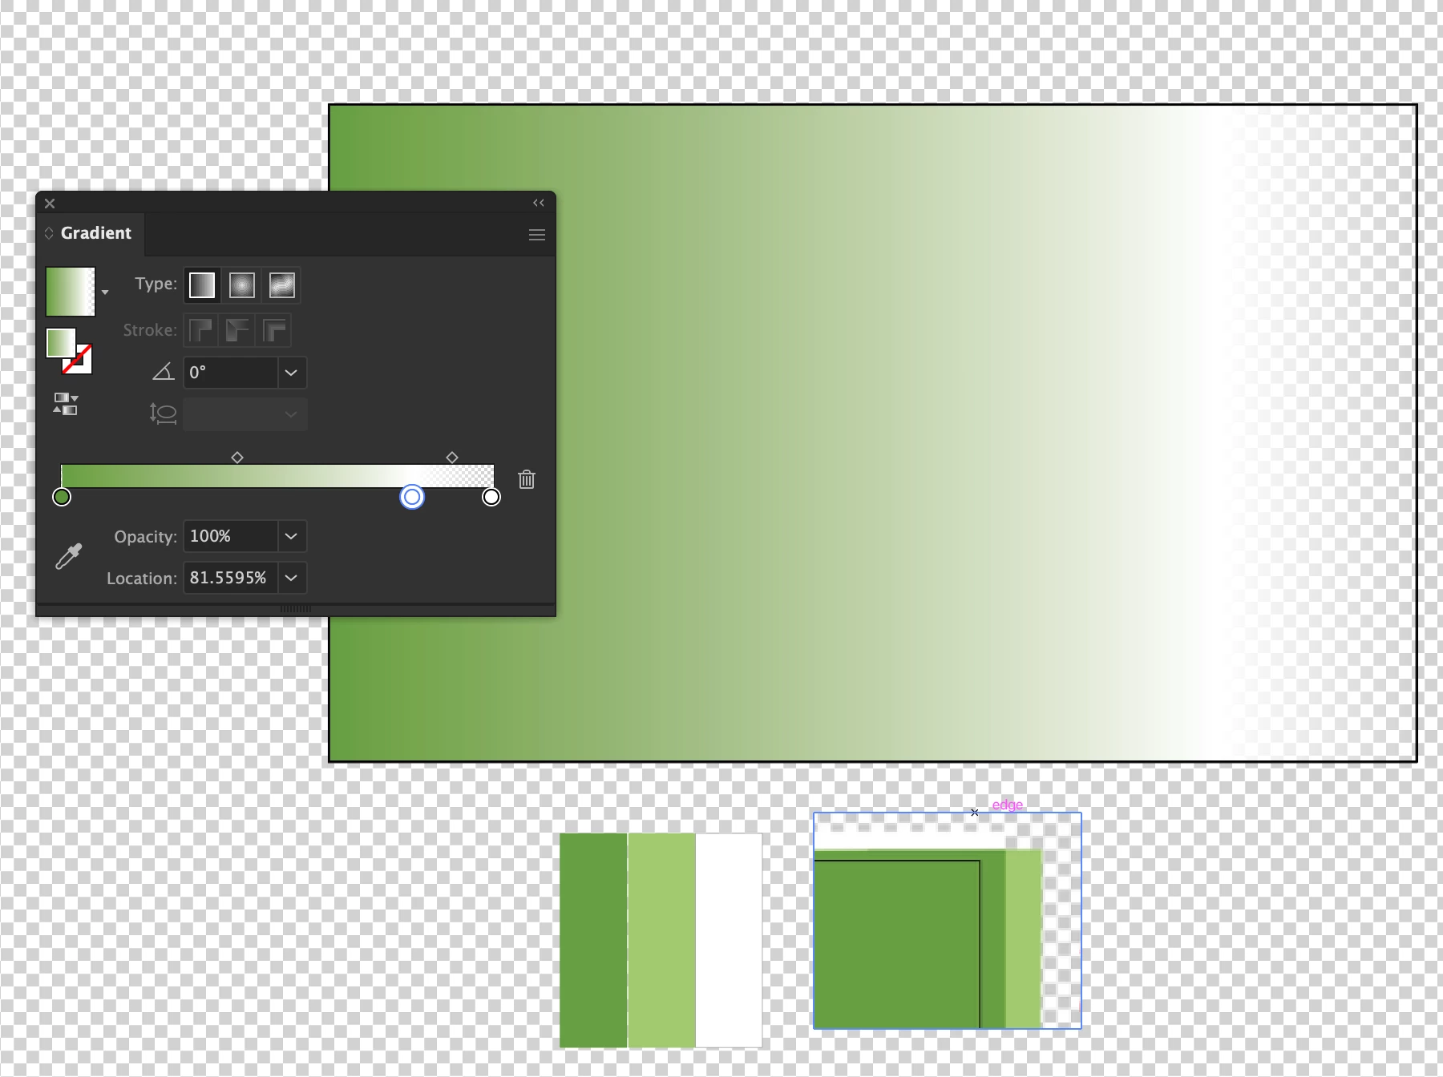This screenshot has height=1077, width=1443.
Task: Select the Radial Gradient type
Action: pyautogui.click(x=242, y=285)
